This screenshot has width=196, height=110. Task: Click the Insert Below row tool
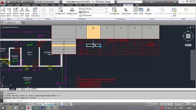pos(9,12)
